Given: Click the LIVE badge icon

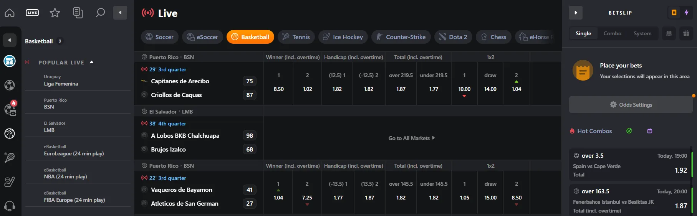Looking at the screenshot, I should (32, 13).
